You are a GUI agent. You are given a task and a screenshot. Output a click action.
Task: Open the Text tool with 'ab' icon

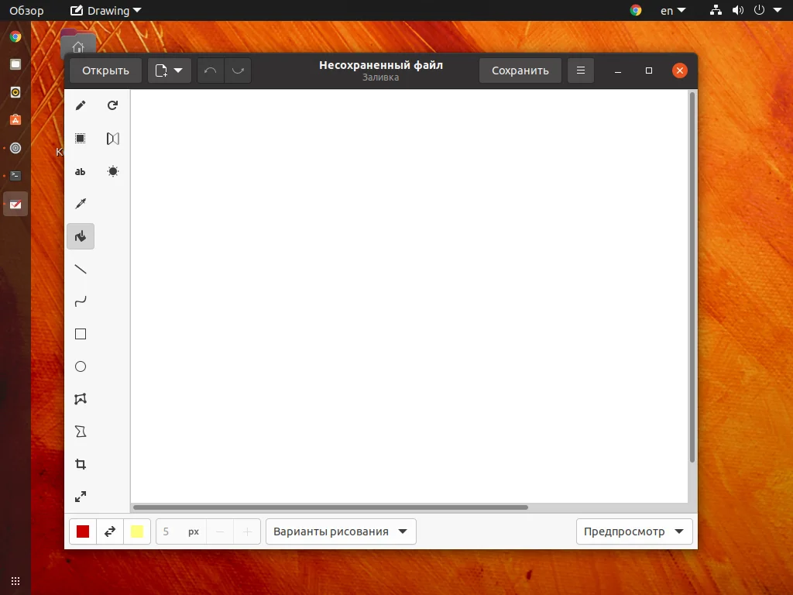coord(81,171)
